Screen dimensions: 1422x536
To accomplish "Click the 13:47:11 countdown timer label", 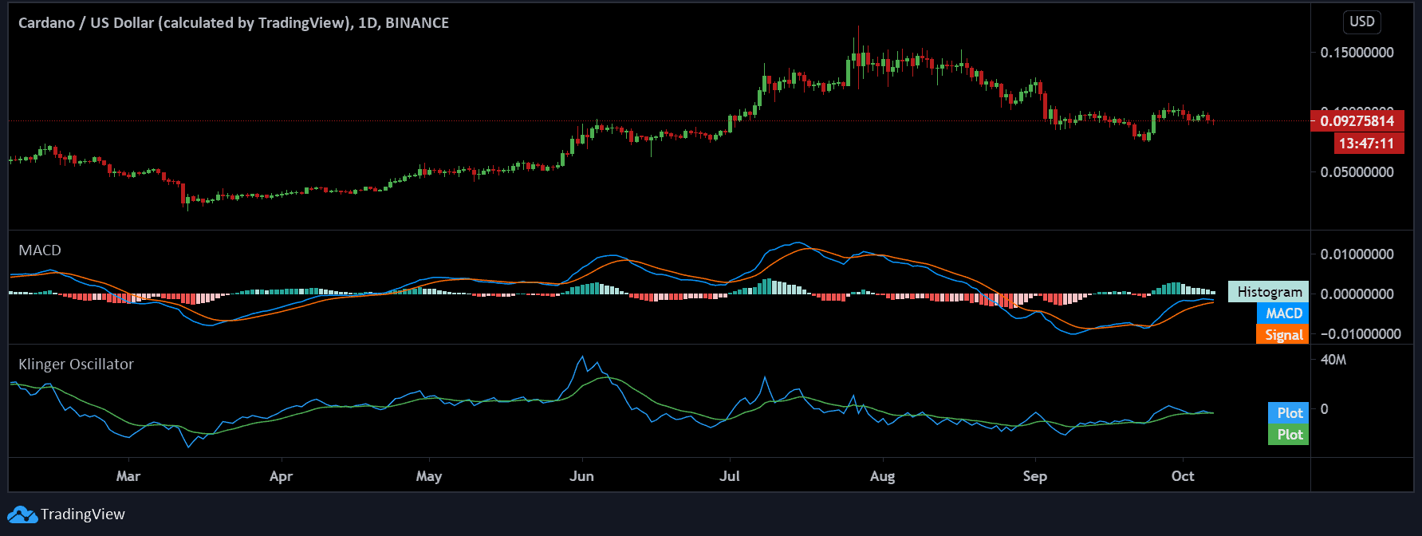I will click(1369, 144).
